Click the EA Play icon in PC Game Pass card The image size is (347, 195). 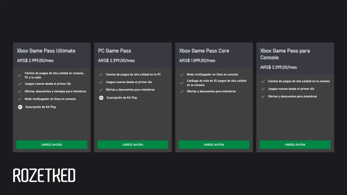tap(101, 98)
